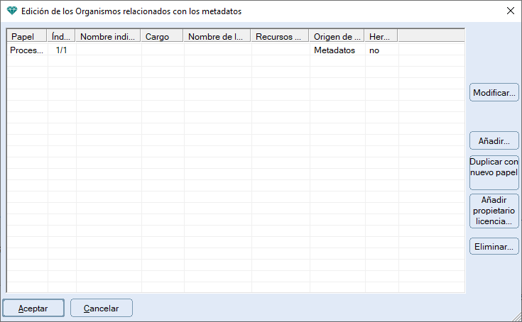The image size is (522, 322).
Task: Click Añadir propietario licencia... button
Action: 494,211
